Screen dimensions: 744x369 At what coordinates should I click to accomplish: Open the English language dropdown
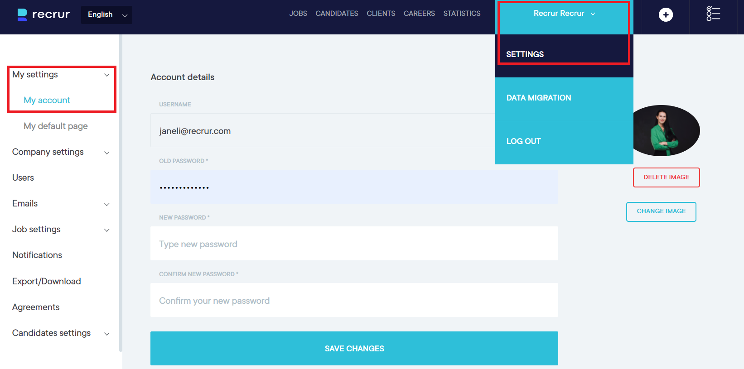(x=107, y=15)
